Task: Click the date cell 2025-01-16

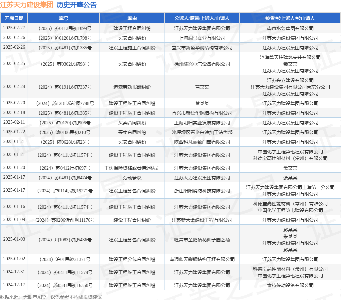Action: tap(14, 207)
